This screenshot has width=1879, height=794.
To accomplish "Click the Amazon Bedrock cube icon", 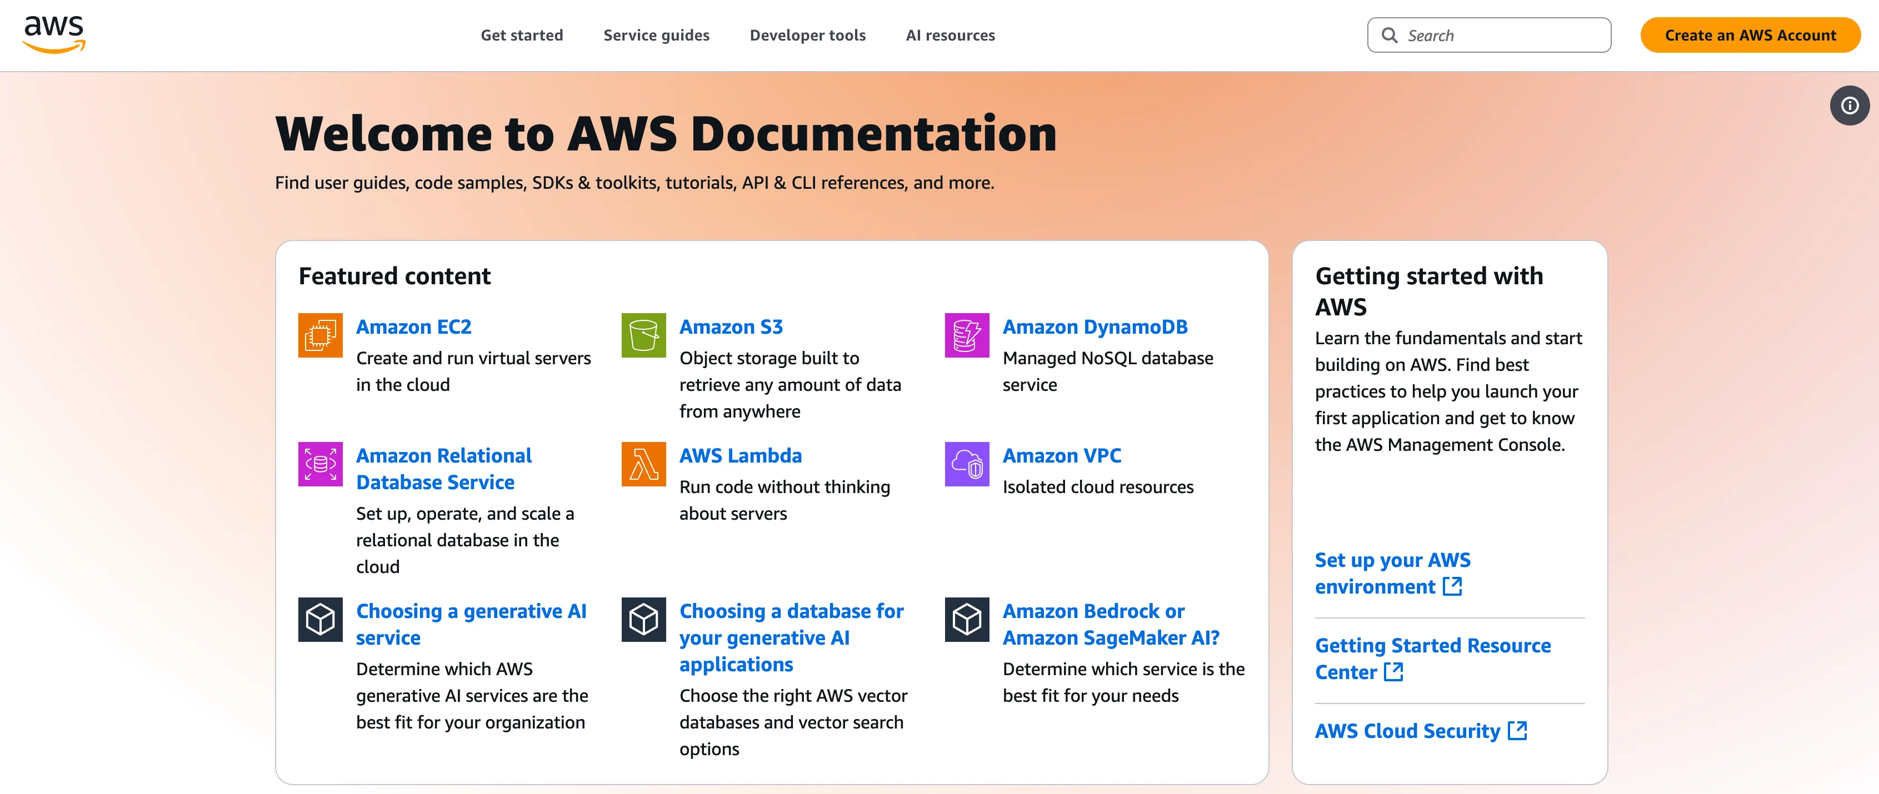I will (x=966, y=619).
